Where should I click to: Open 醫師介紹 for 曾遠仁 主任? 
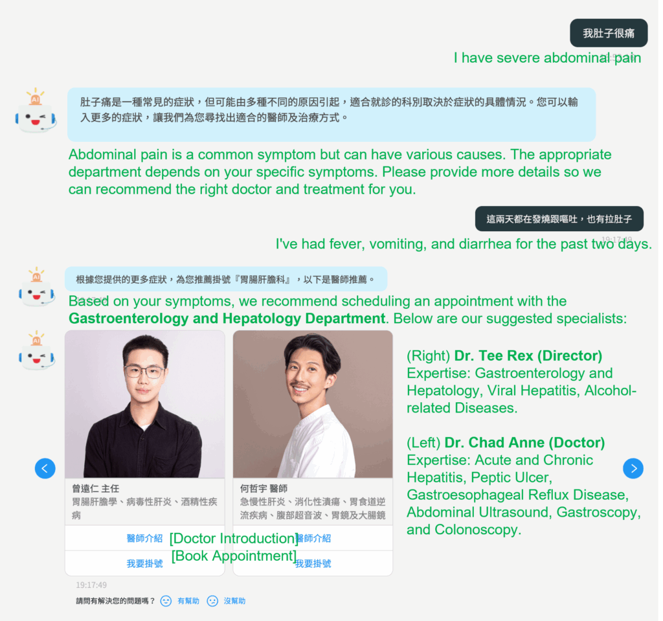(144, 538)
